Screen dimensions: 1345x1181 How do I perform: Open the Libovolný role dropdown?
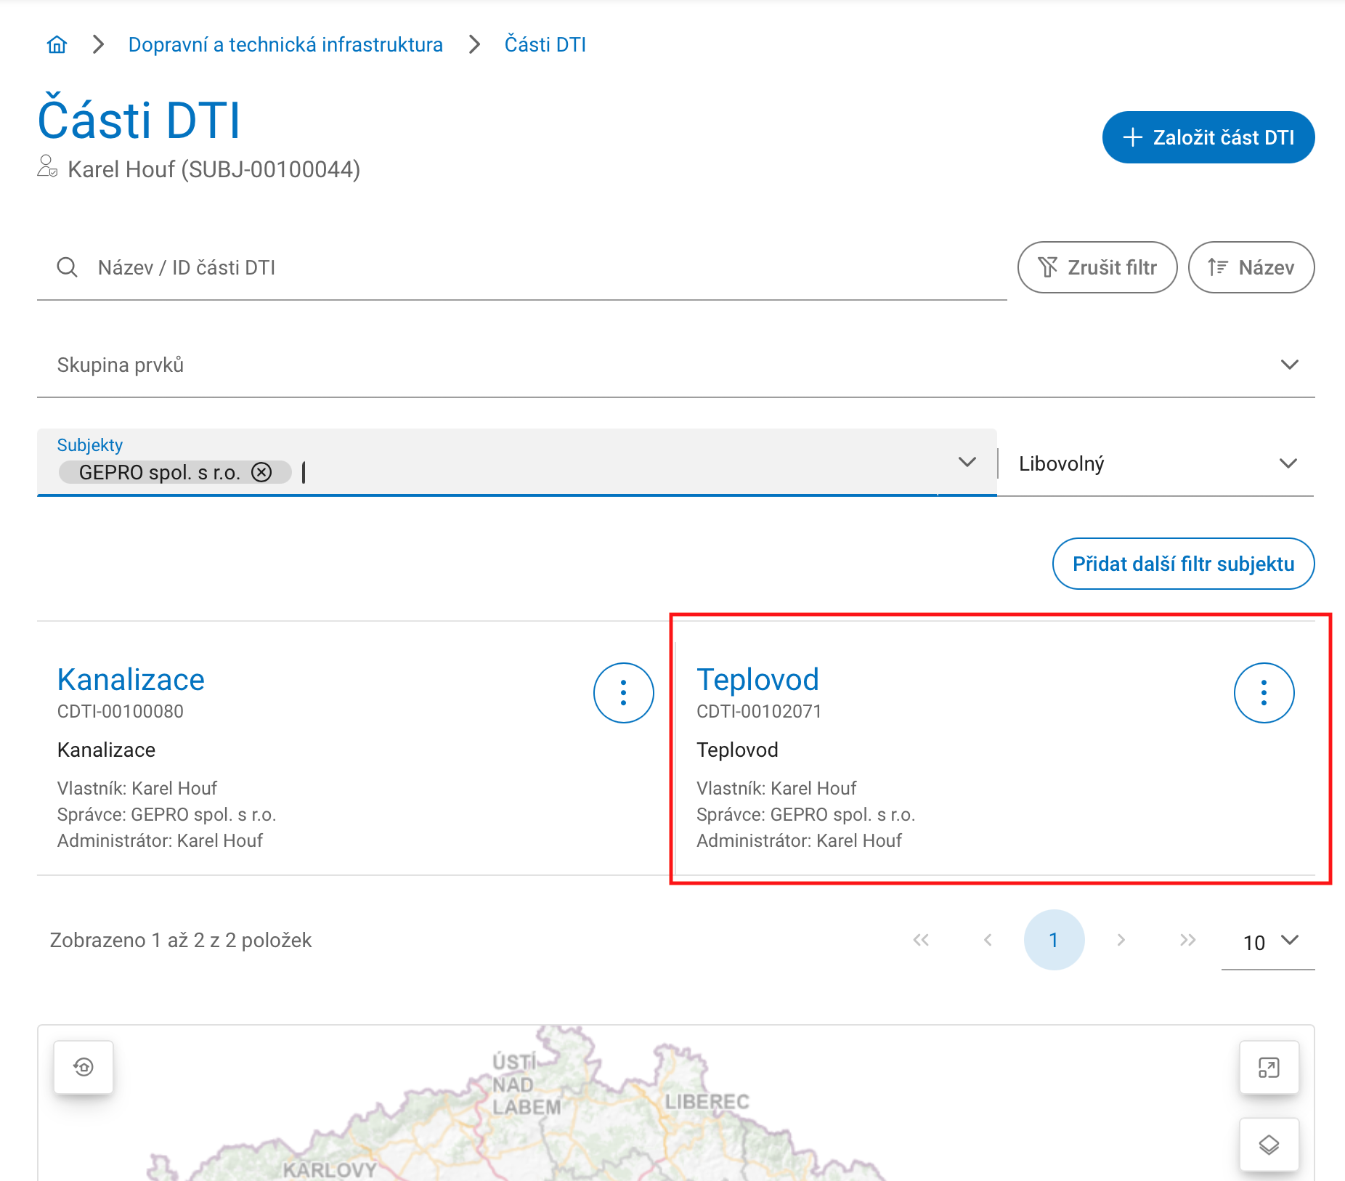[x=1158, y=463]
